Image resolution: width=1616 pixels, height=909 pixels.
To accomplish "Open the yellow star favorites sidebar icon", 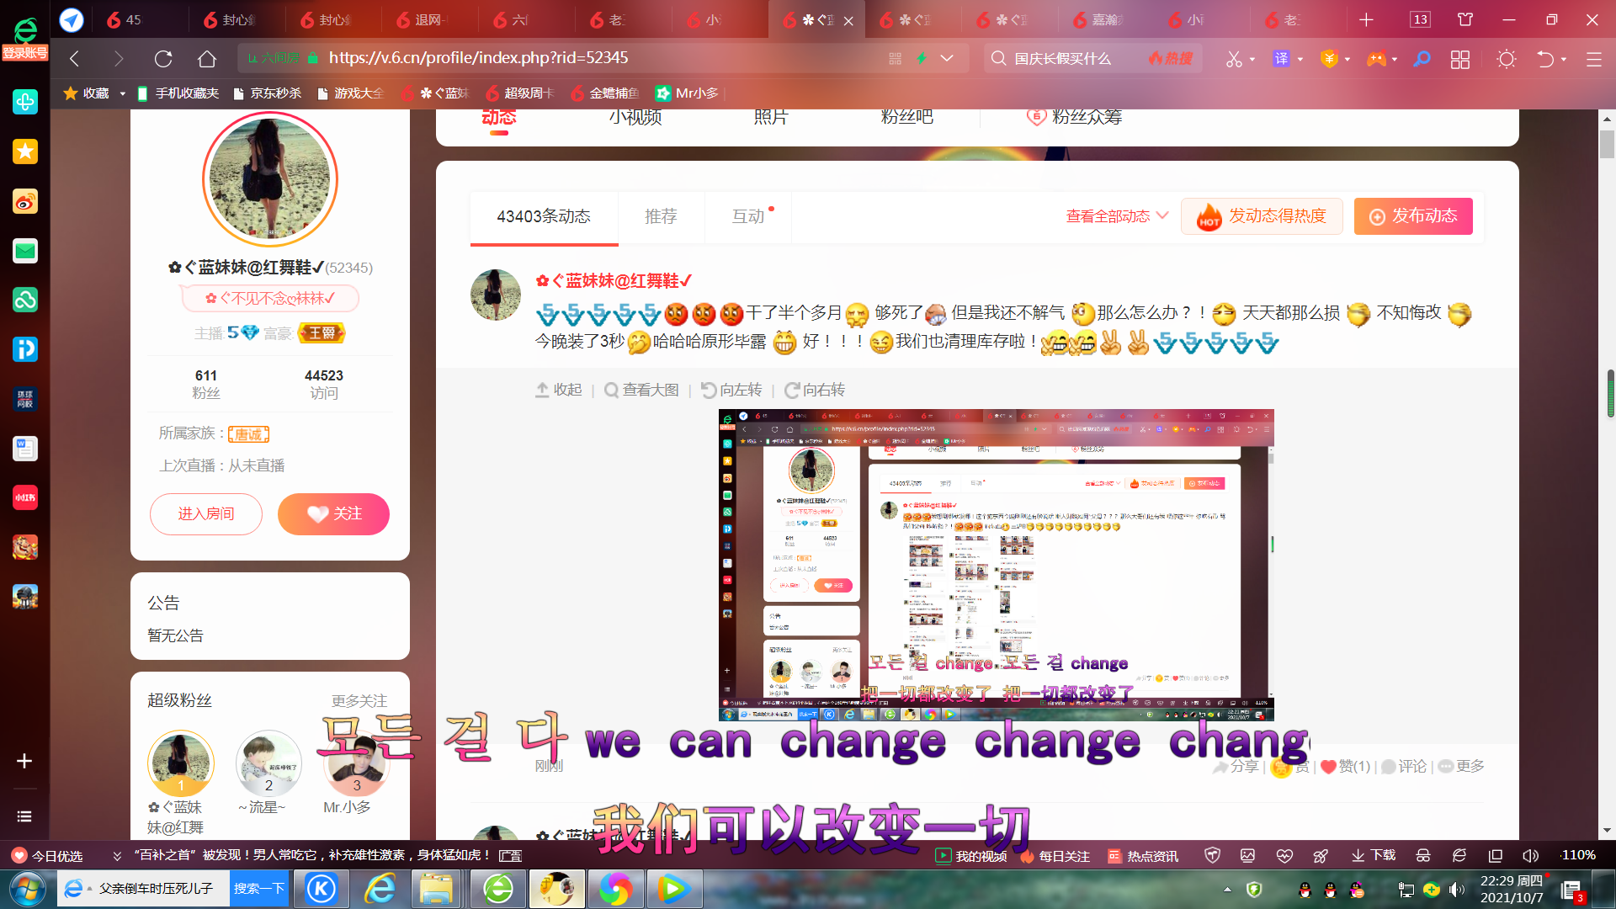I will pyautogui.click(x=25, y=151).
